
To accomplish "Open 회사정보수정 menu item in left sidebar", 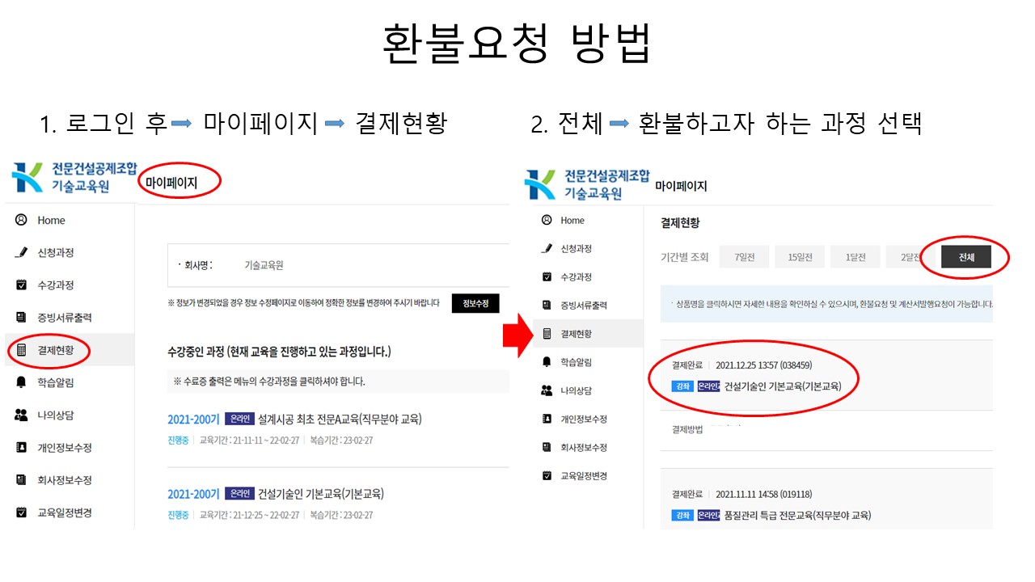I will 65,479.
